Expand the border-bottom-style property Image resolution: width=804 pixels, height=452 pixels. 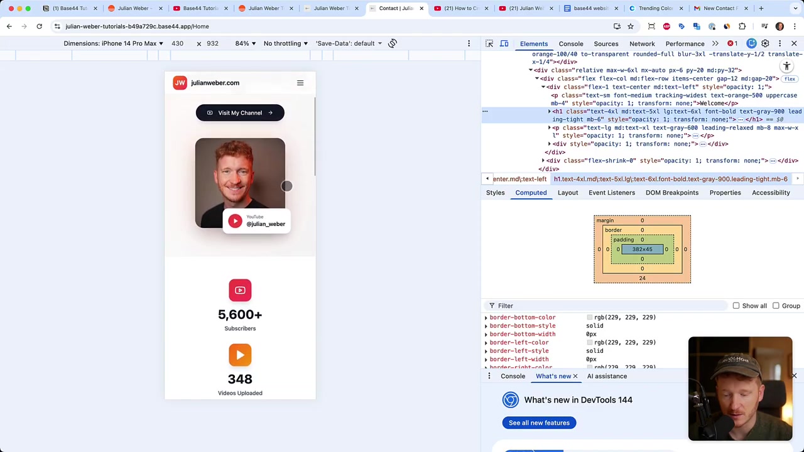point(486,326)
